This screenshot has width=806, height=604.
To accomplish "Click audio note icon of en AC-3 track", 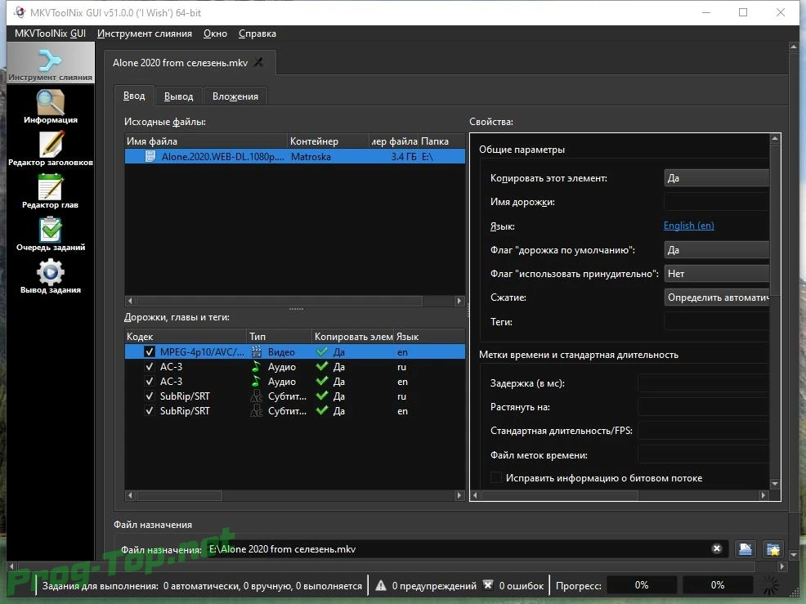I will pyautogui.click(x=256, y=382).
